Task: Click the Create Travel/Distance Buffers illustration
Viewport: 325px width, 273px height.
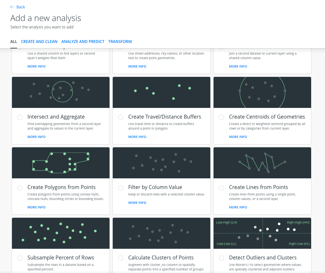Action: pyautogui.click(x=162, y=92)
